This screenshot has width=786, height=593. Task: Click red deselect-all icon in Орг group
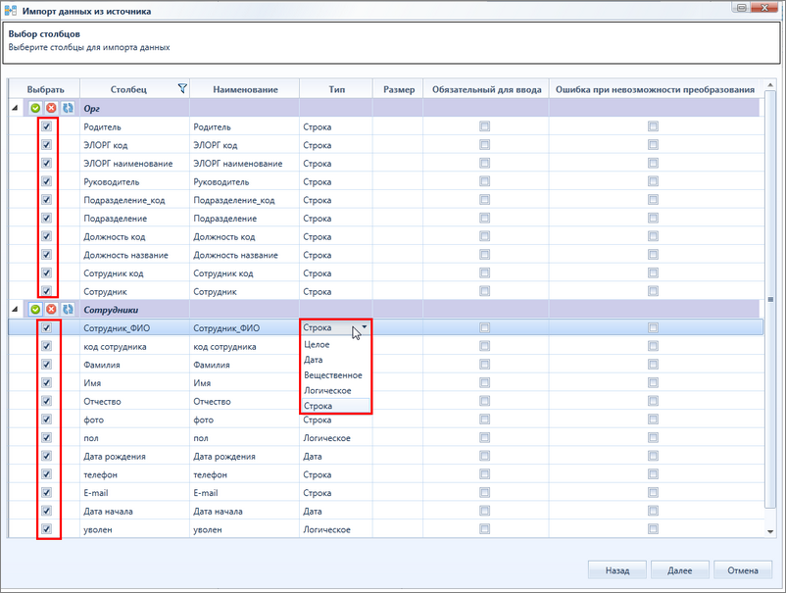51,108
